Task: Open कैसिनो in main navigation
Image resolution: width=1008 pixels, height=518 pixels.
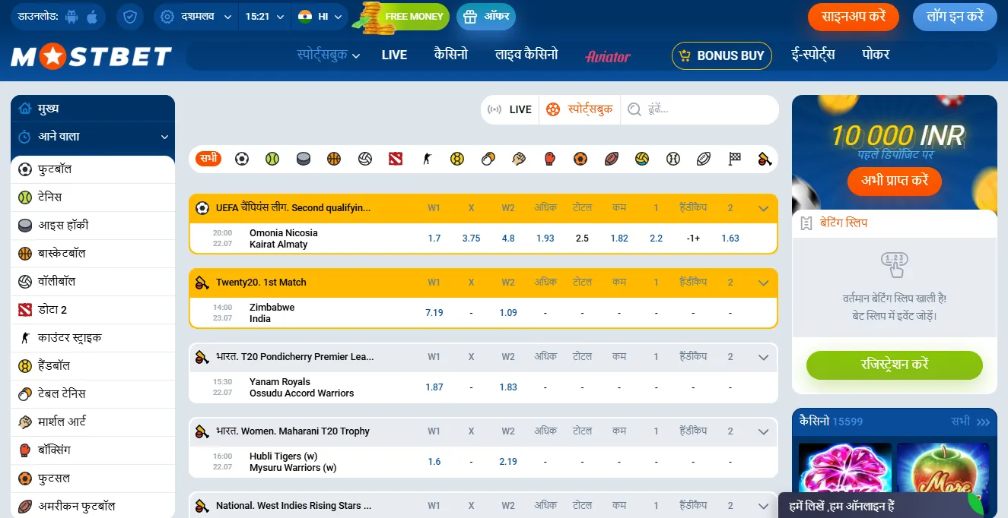Action: click(451, 55)
